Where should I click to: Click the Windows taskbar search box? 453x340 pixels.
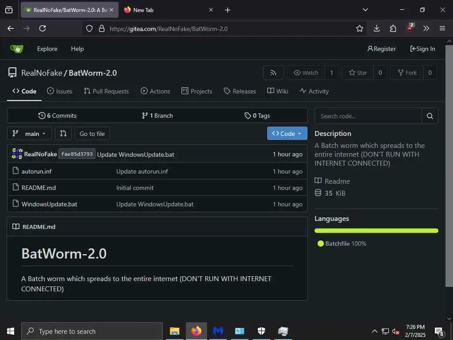point(92,331)
